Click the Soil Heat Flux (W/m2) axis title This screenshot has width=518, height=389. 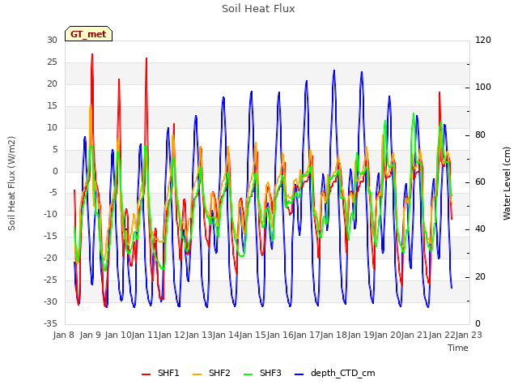pos(11,183)
